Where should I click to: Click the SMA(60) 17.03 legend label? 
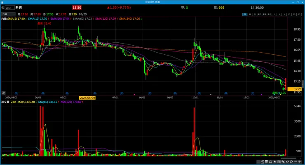(x=83, y=19)
